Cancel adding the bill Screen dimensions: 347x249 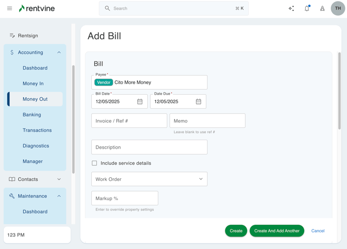(x=318, y=231)
